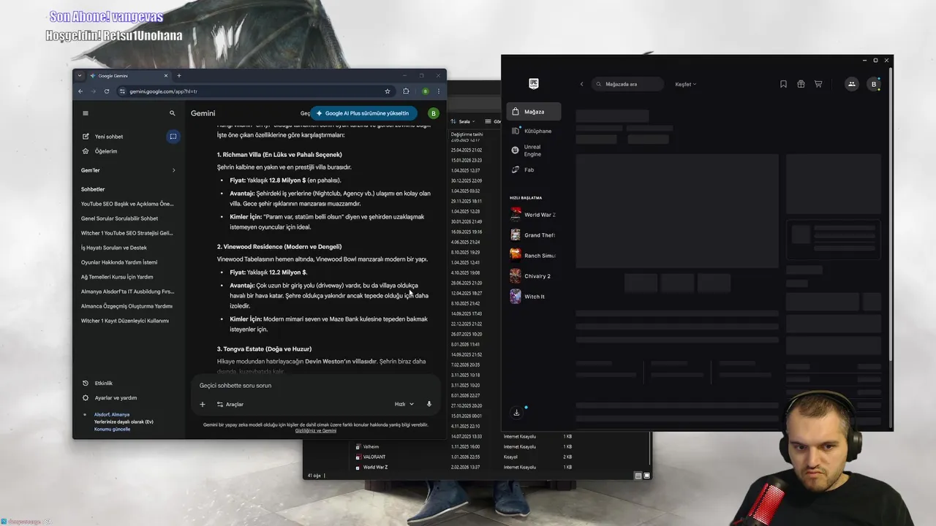Open chat 'Witcher 1 Kayıt Düzenleyici Kullanımı'
The image size is (936, 526).
point(125,321)
